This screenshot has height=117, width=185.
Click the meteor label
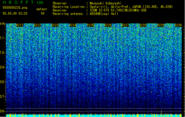[42, 9]
